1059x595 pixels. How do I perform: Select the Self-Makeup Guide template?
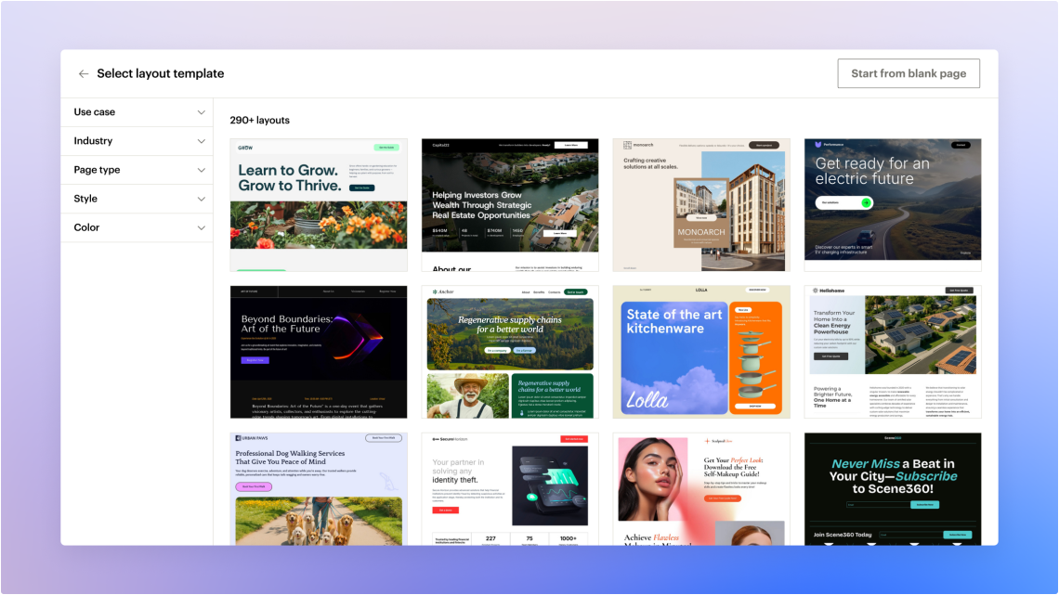click(701, 488)
